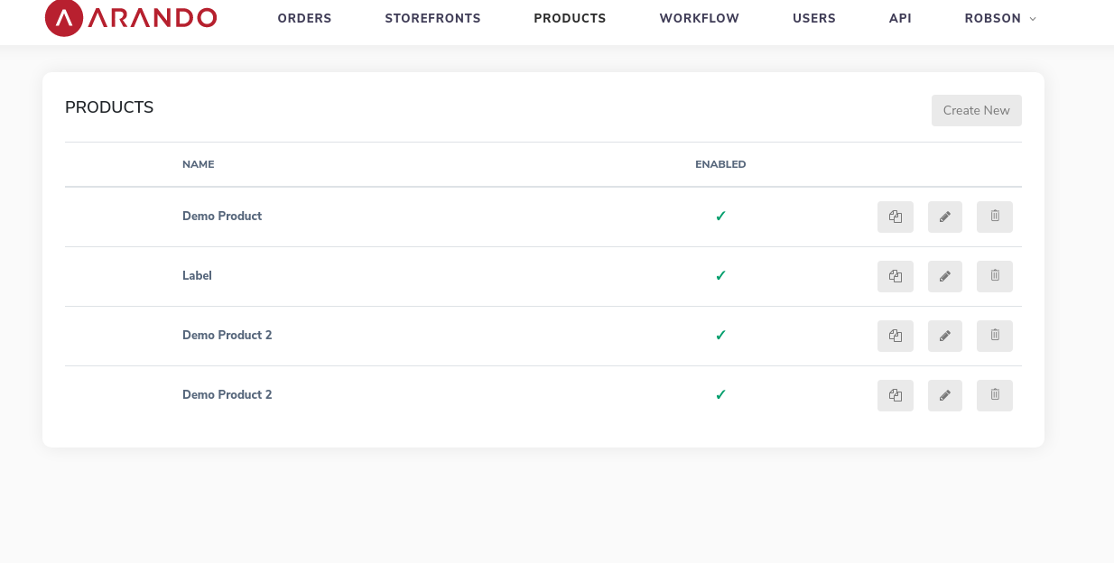Navigate to Storefronts in top navigation
Viewport: 1114px width, 563px height.
pyautogui.click(x=432, y=18)
